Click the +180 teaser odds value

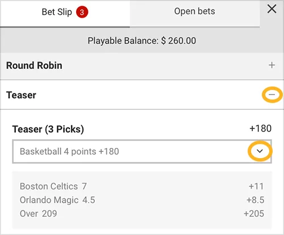261,129
